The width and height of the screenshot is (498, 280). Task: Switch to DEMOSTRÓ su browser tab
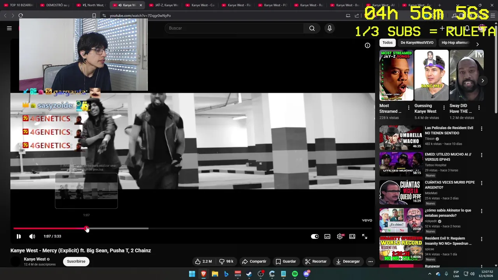tap(55, 5)
